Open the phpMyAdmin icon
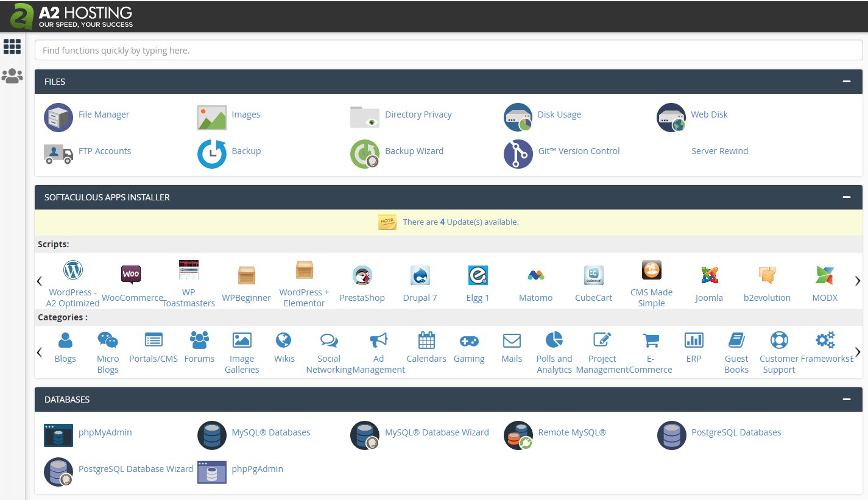The height and width of the screenshot is (500, 868). (58, 435)
